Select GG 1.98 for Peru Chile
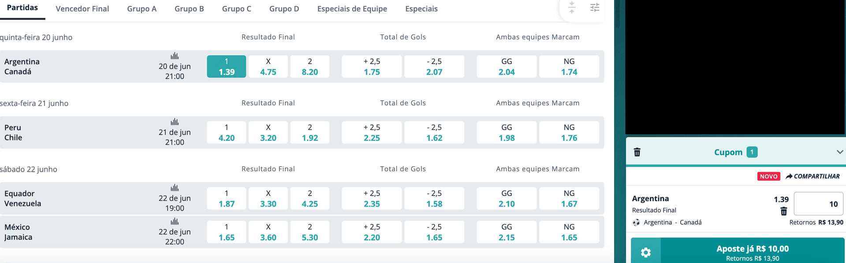Image resolution: width=846 pixels, height=263 pixels. pos(507,132)
